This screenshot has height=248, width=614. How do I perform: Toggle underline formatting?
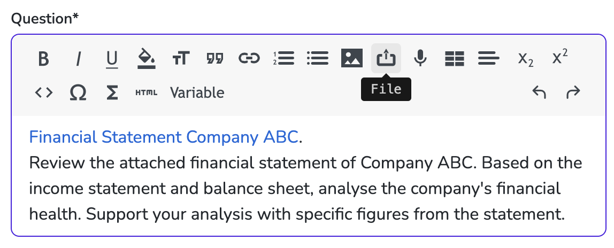tap(112, 59)
